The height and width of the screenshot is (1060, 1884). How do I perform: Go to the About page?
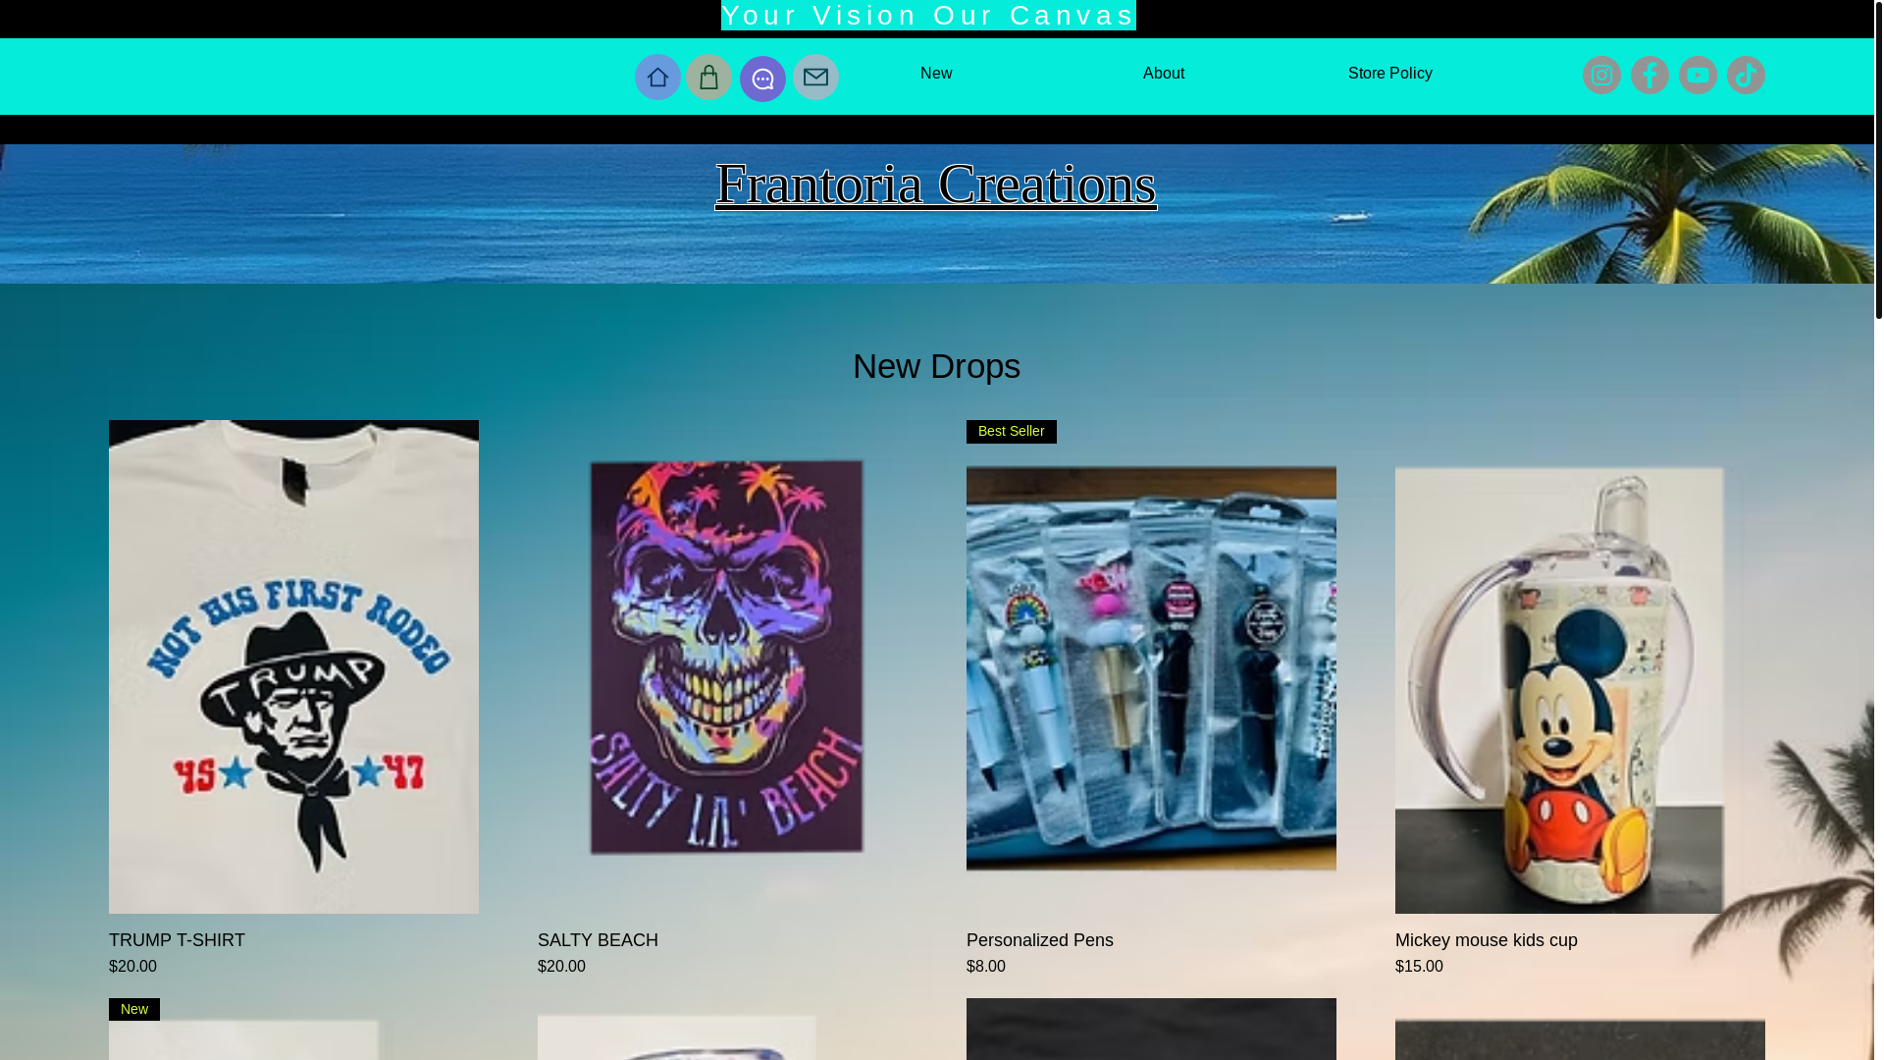point(1164,74)
